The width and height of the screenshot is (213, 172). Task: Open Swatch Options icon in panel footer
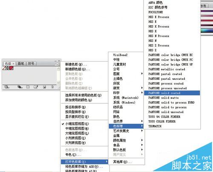28,87
